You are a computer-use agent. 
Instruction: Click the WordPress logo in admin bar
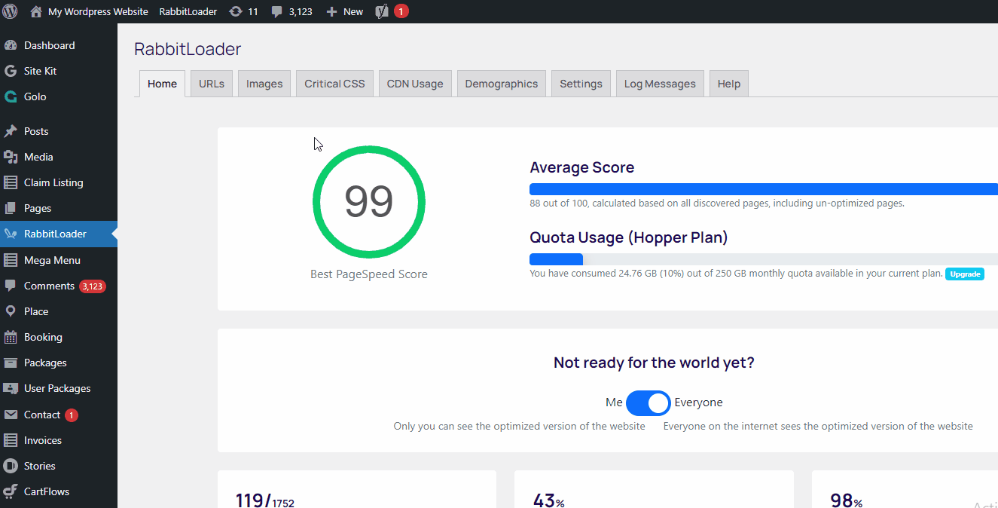11,11
